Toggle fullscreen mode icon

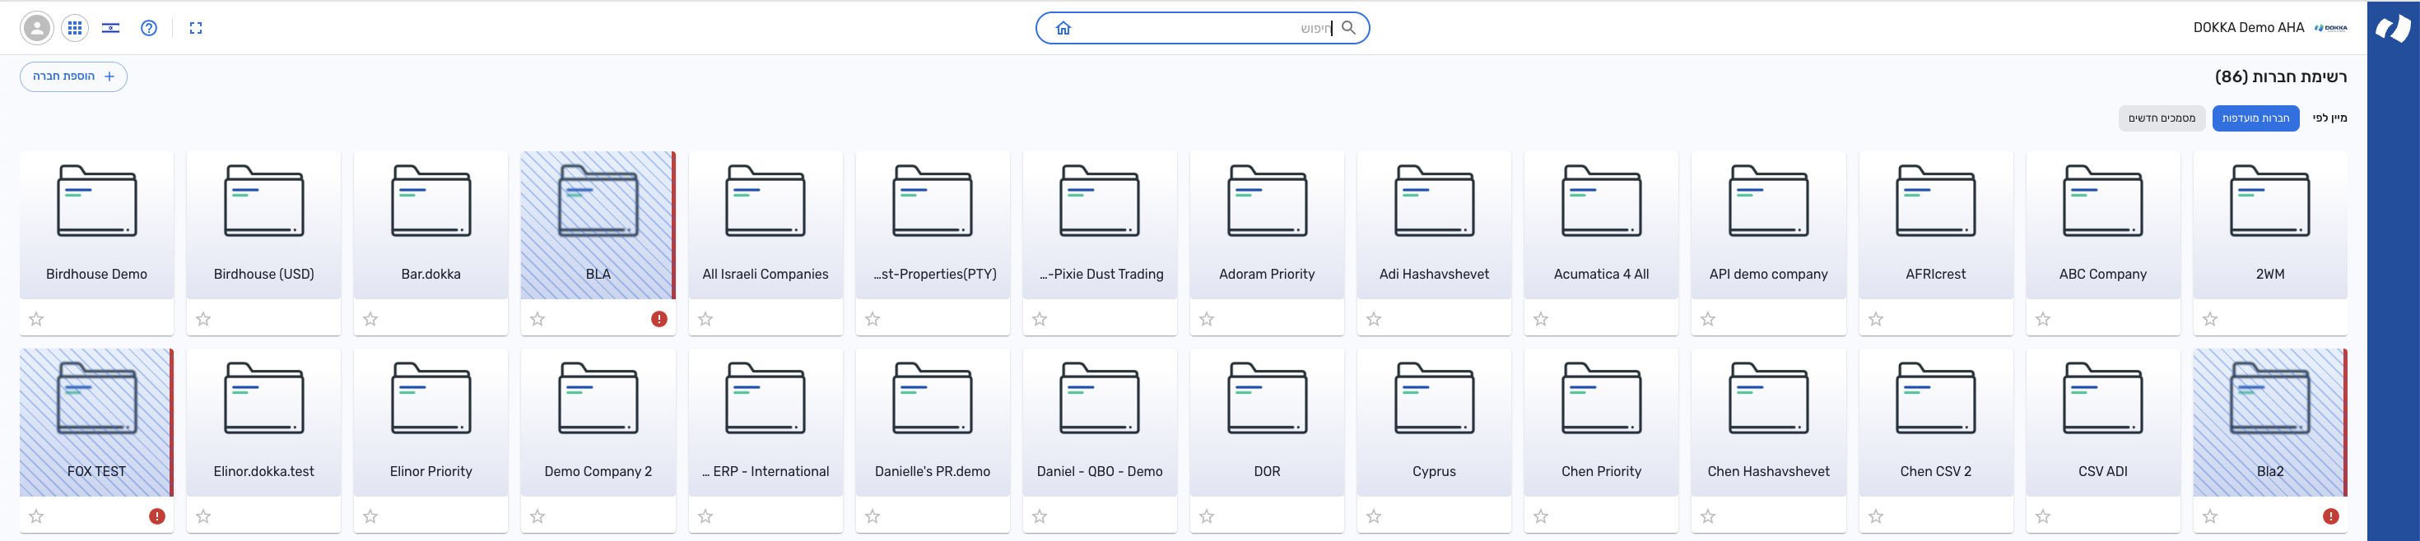tap(195, 28)
